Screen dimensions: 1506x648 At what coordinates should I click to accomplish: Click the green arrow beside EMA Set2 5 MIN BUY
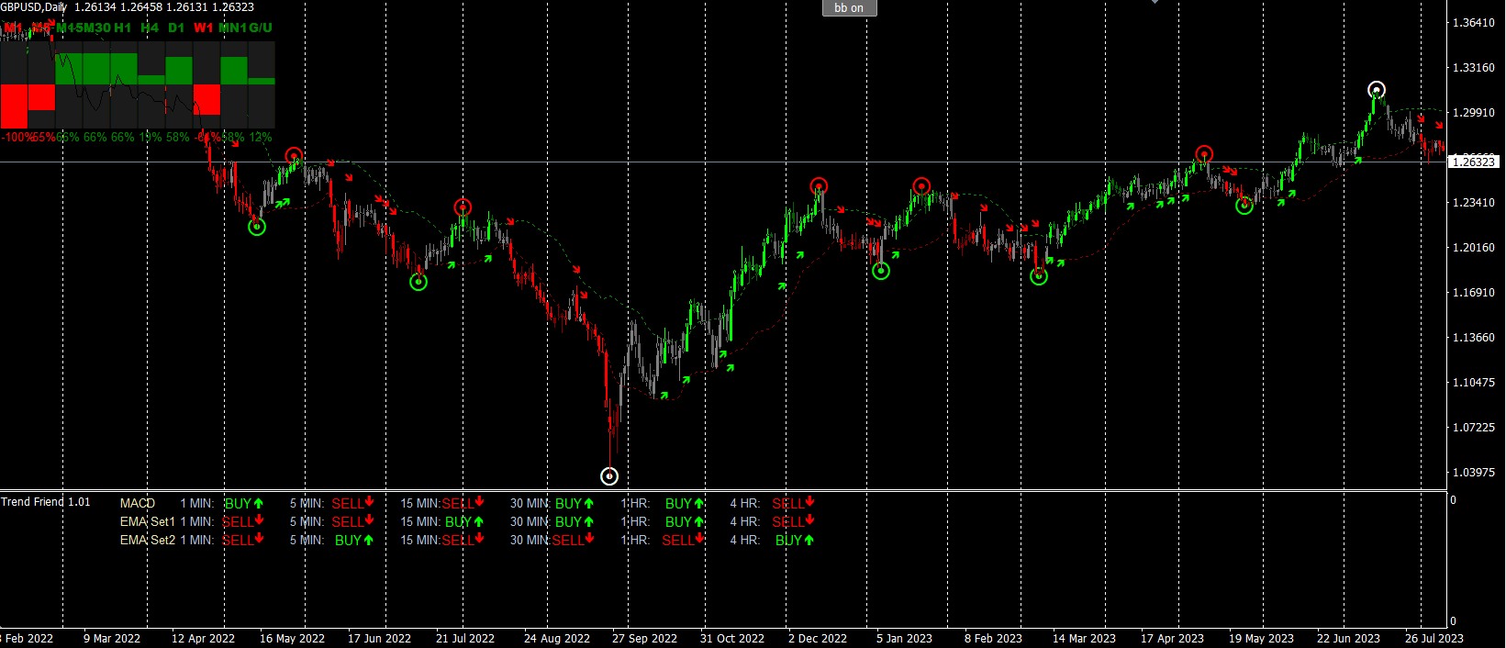(x=368, y=540)
